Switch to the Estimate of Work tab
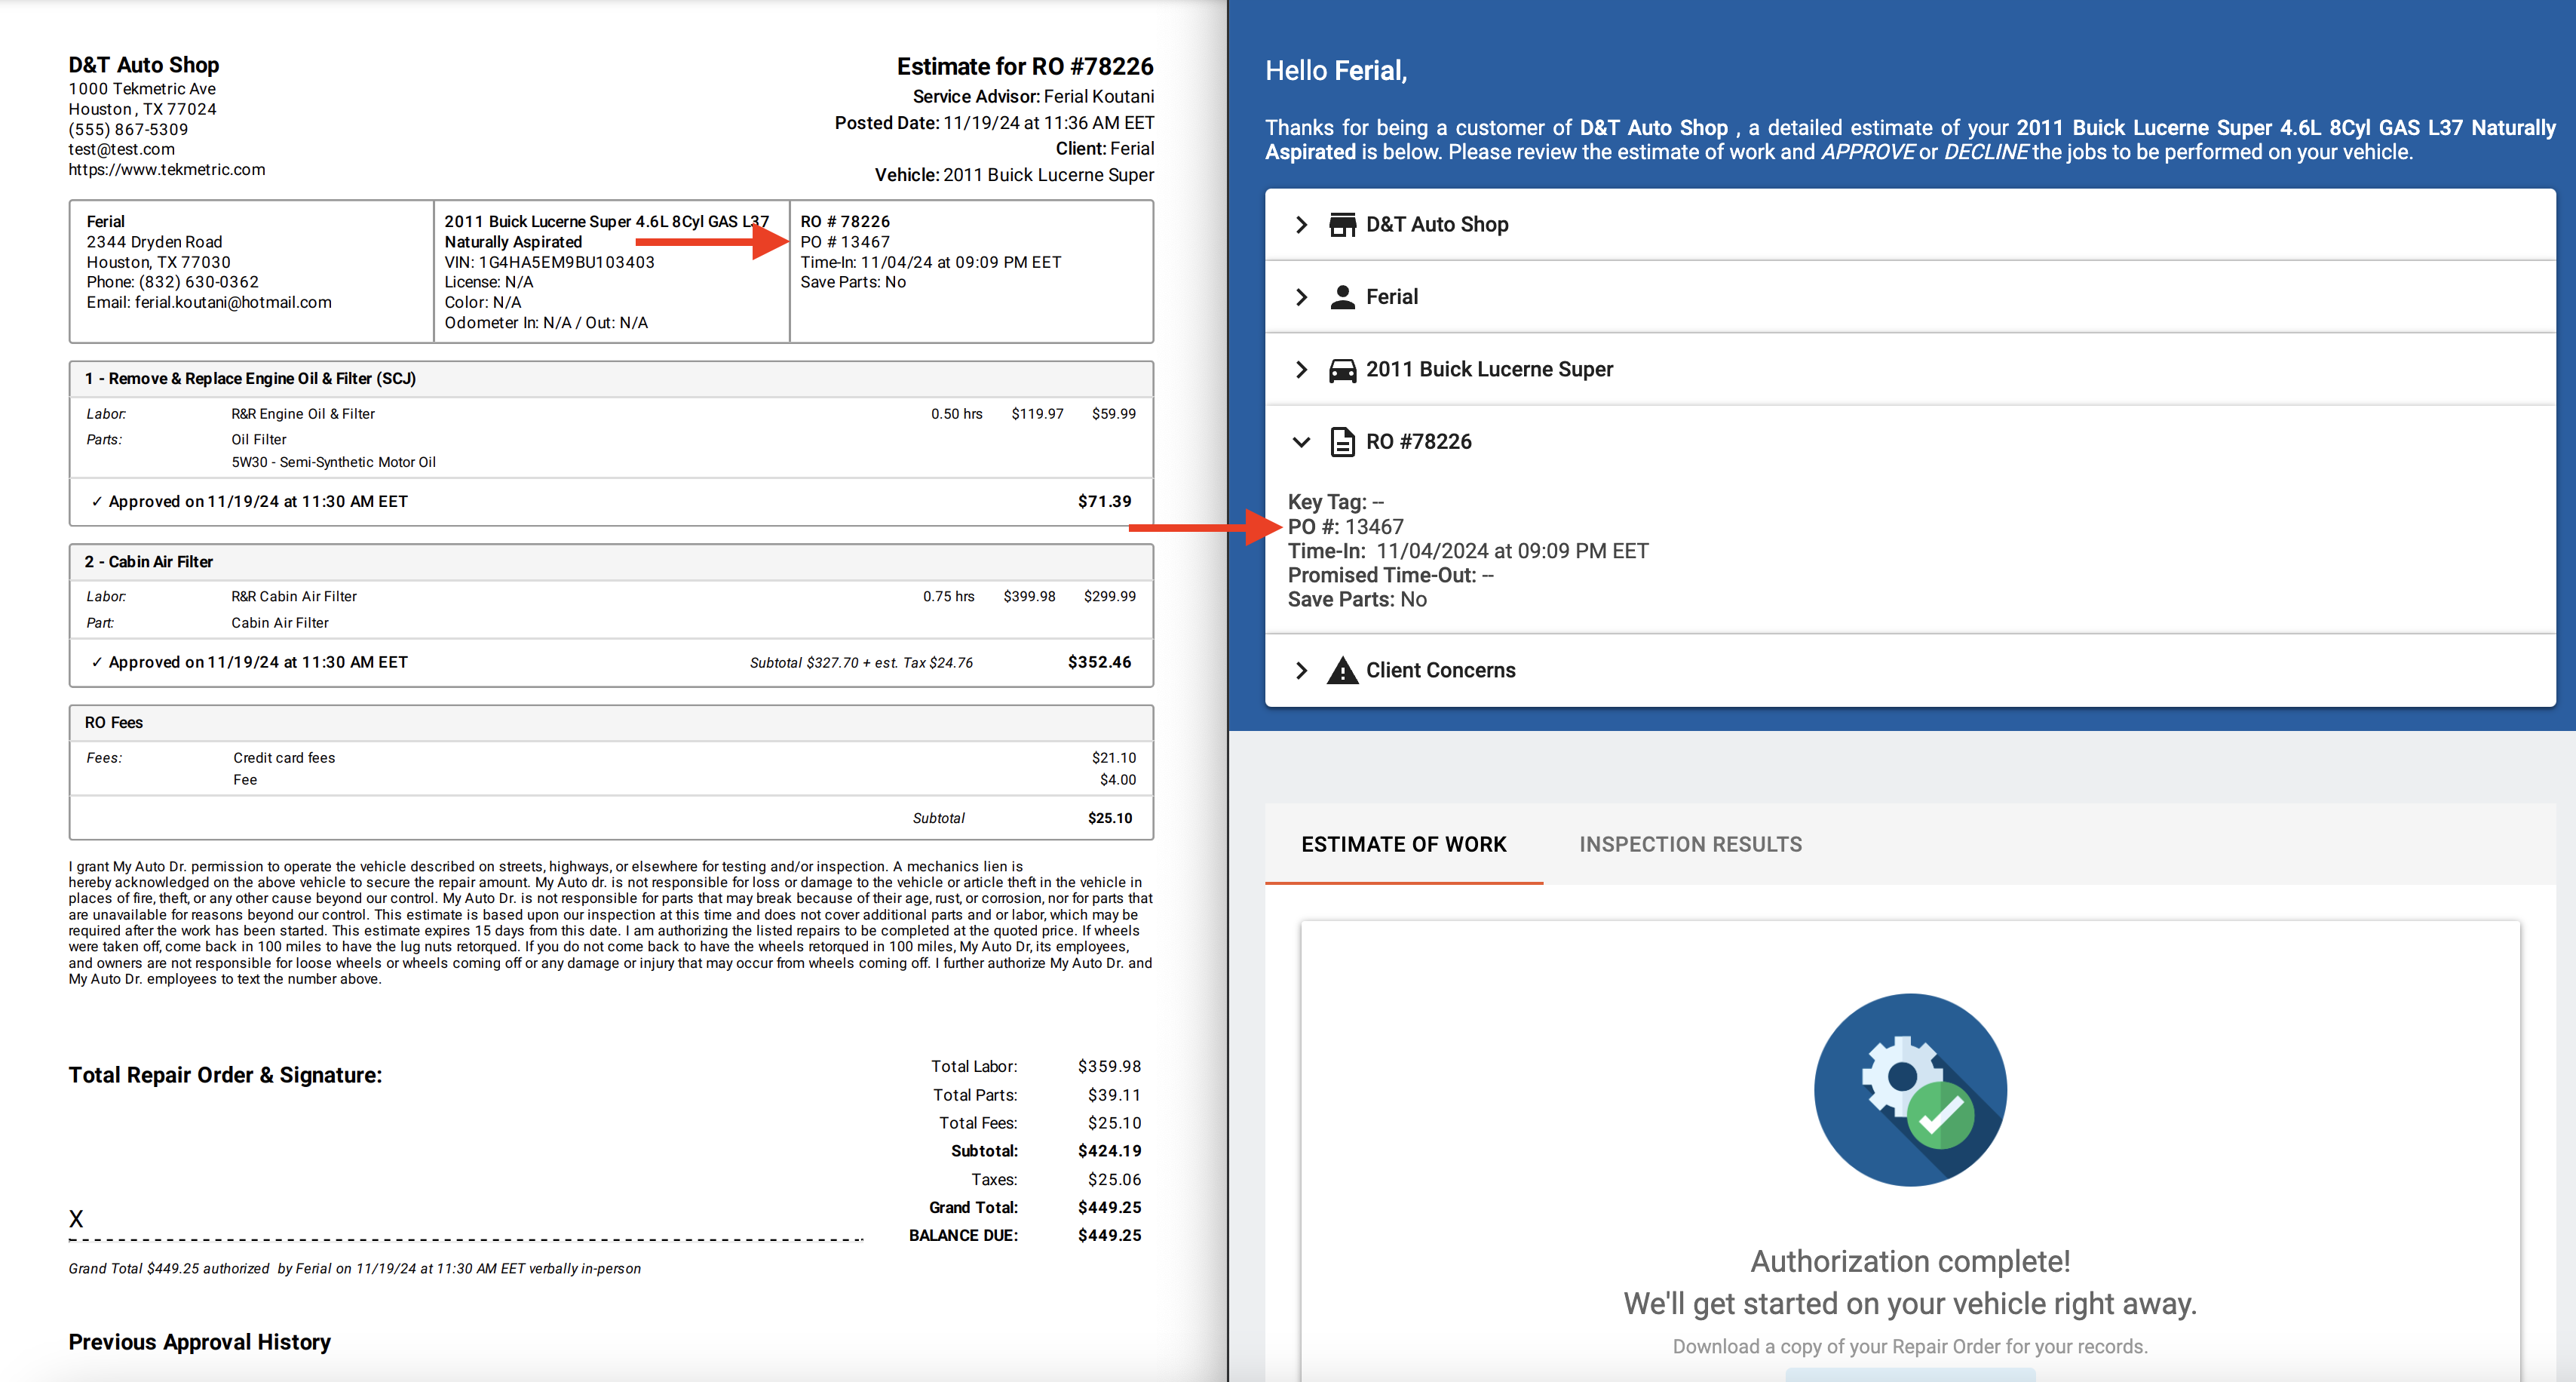This screenshot has height=1382, width=2576. pyautogui.click(x=1403, y=844)
